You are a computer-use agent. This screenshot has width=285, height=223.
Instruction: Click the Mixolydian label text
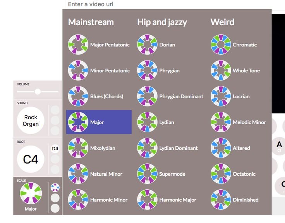[103, 148]
